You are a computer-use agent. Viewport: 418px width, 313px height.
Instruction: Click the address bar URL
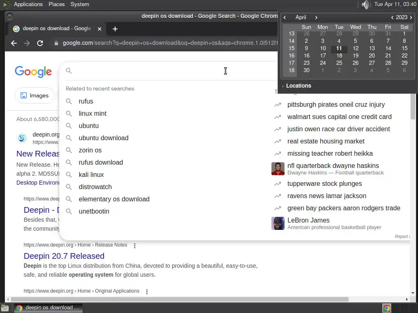click(169, 43)
